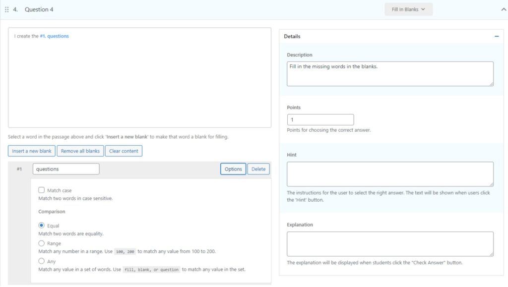
Task: Click the blank #1 answer field
Action: coord(66,169)
